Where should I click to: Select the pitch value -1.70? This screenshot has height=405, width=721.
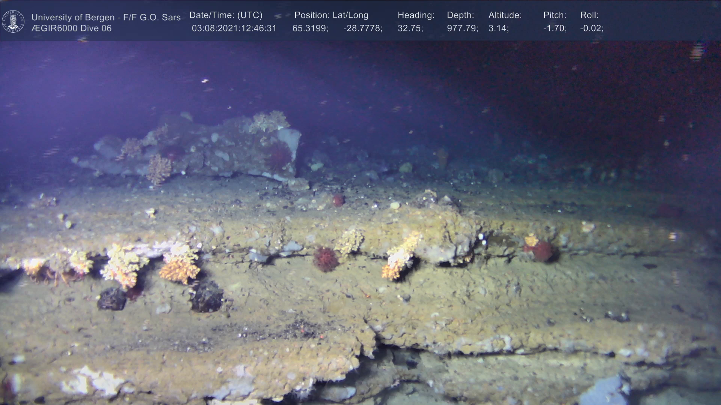tap(555, 28)
